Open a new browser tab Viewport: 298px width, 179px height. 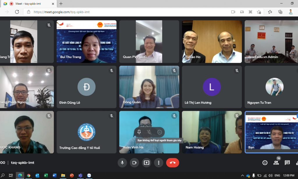61,4
